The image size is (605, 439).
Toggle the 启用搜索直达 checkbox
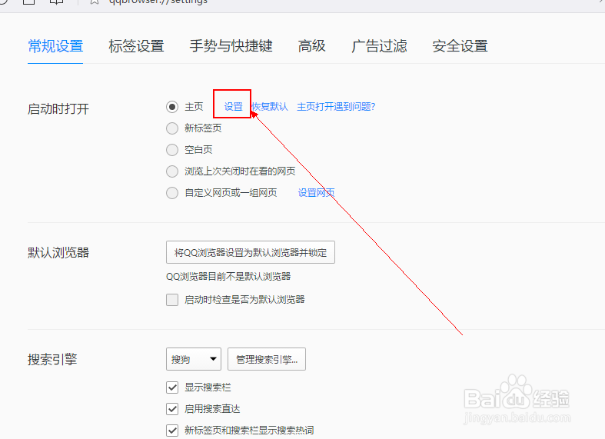(172, 409)
